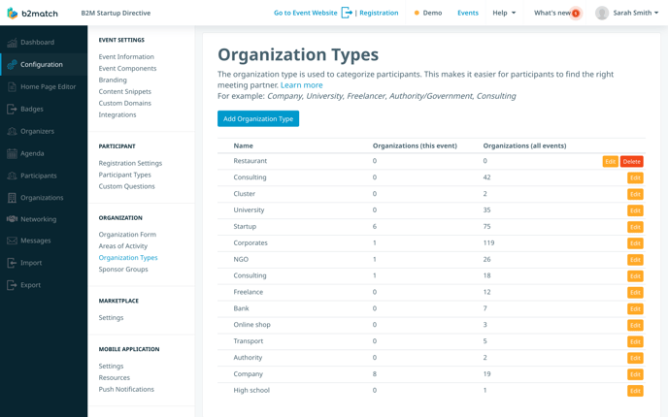Viewport: 668px width, 417px height.
Task: Edit the Company organization type
Action: 635,374
